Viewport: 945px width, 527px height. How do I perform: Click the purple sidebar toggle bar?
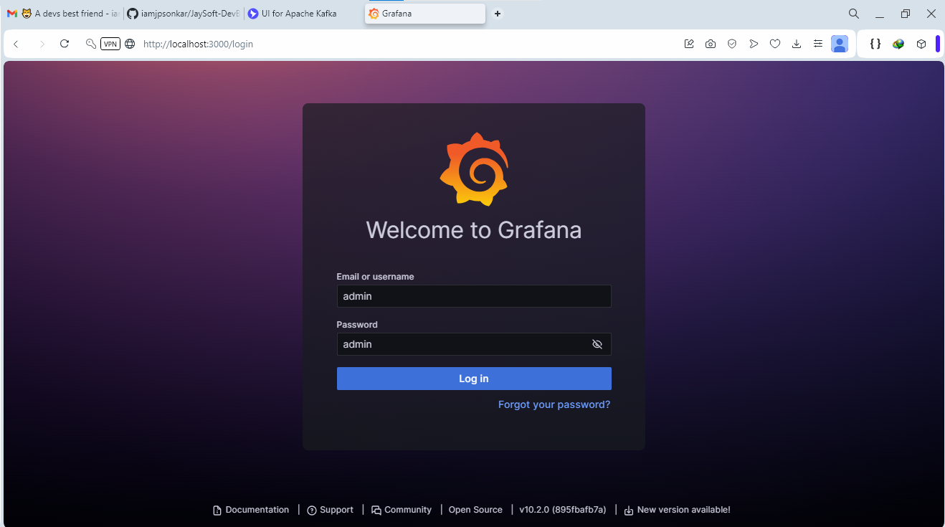(938, 44)
